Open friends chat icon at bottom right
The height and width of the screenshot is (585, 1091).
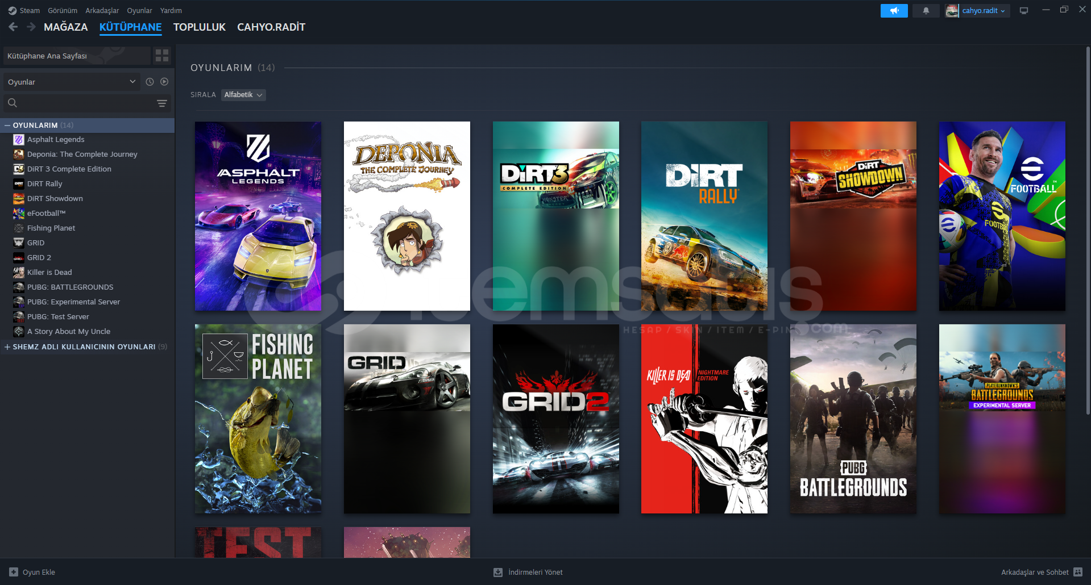point(1078,572)
